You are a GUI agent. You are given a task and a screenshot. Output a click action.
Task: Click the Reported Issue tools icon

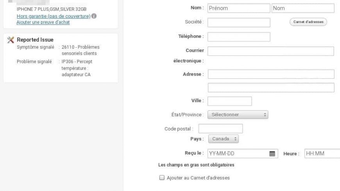tap(10, 40)
